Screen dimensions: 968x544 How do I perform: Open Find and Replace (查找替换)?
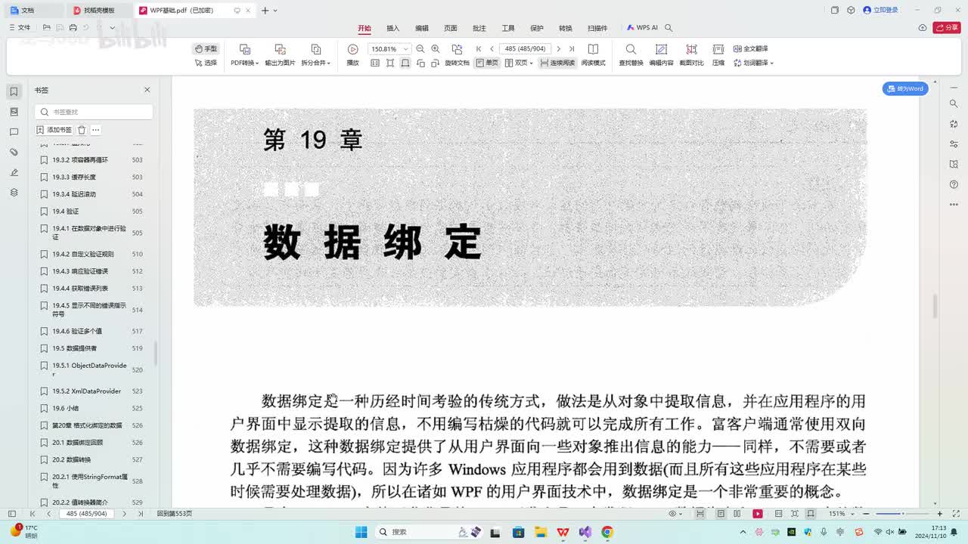[x=631, y=54]
